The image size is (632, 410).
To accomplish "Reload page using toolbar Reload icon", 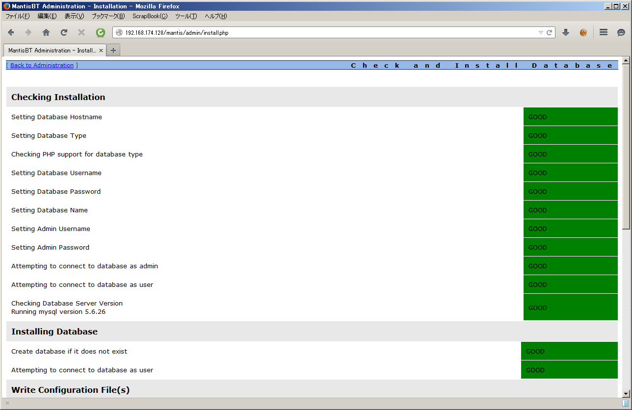I will tap(64, 33).
